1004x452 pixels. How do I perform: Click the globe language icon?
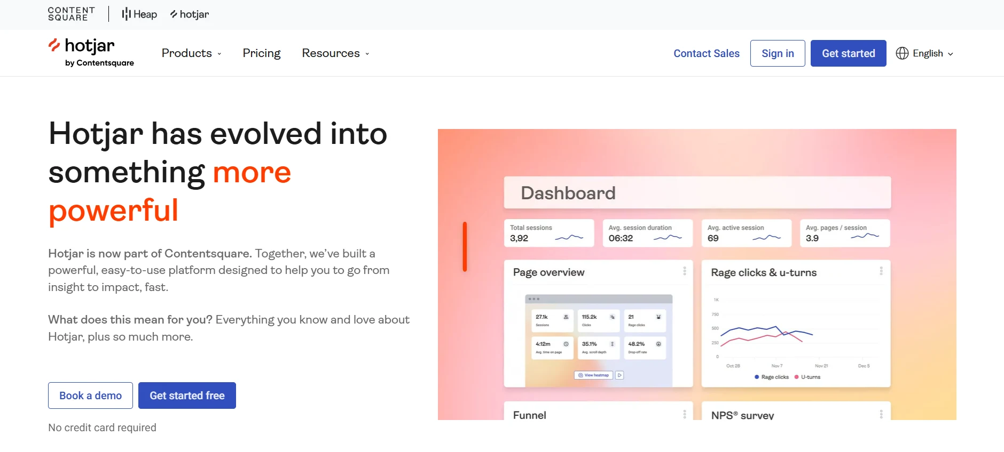point(902,53)
